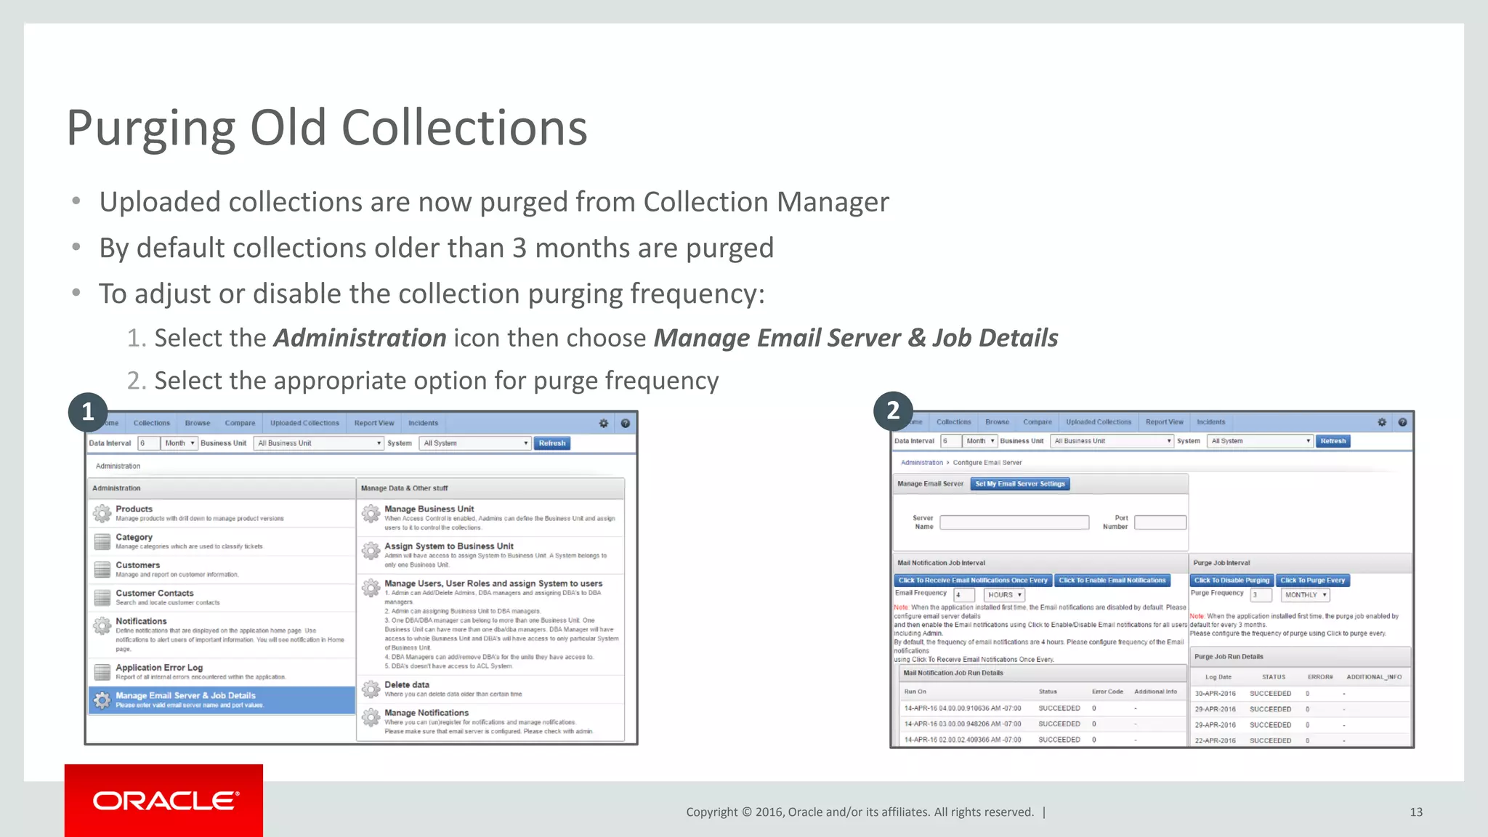
Task: Select the Customer Contacts table icon
Action: point(102,597)
